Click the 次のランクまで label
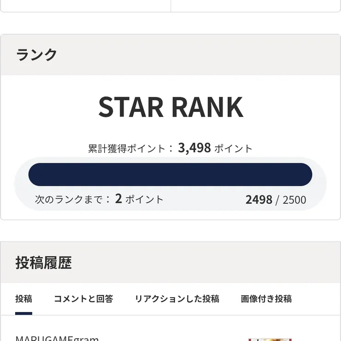 [68, 200]
